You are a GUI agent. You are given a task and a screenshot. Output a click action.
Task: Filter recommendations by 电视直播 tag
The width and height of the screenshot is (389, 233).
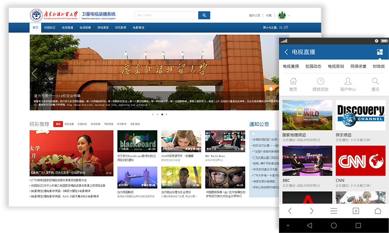(x=69, y=124)
